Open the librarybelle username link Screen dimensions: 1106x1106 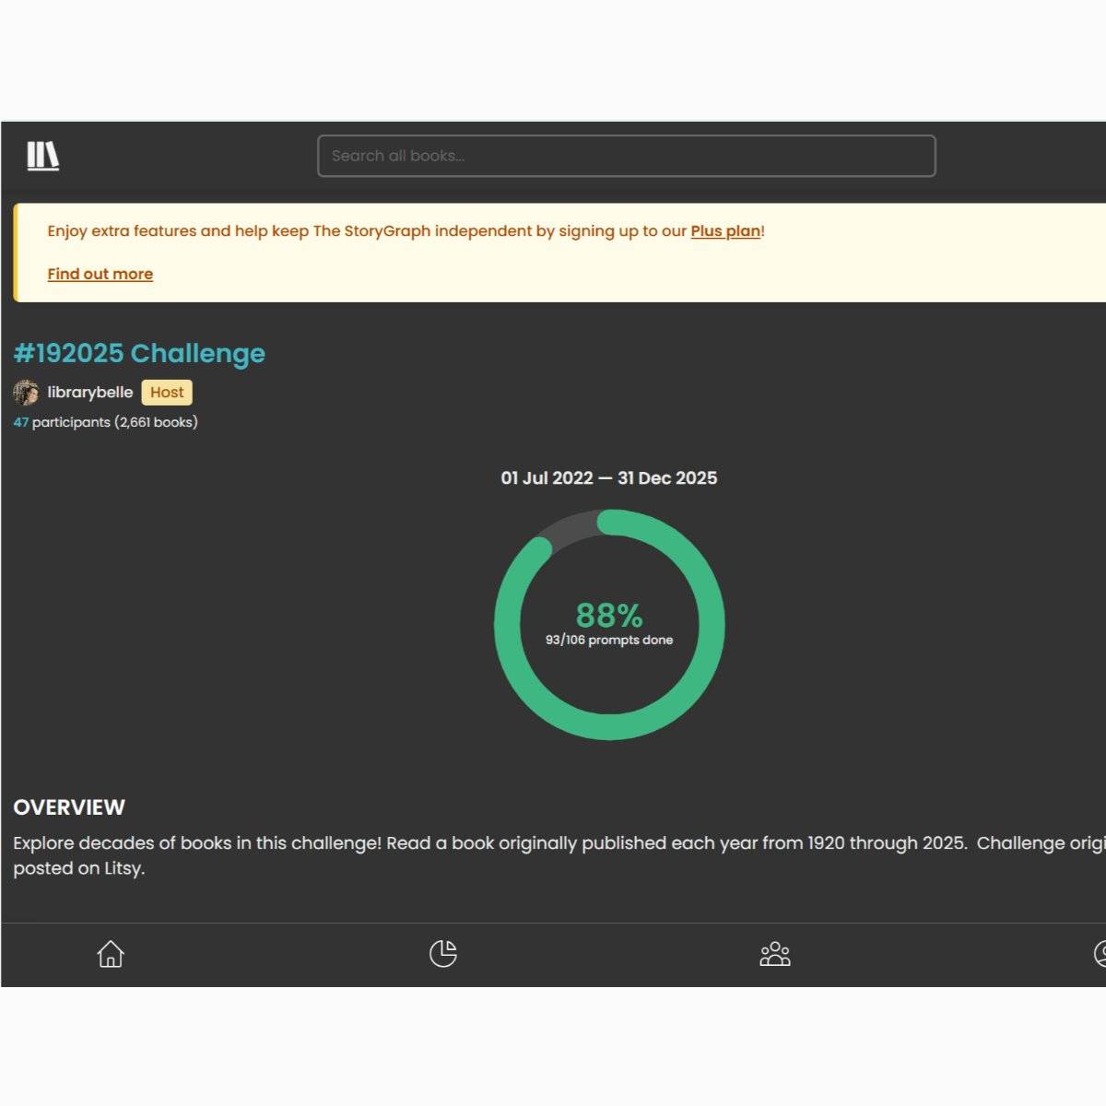pos(90,393)
